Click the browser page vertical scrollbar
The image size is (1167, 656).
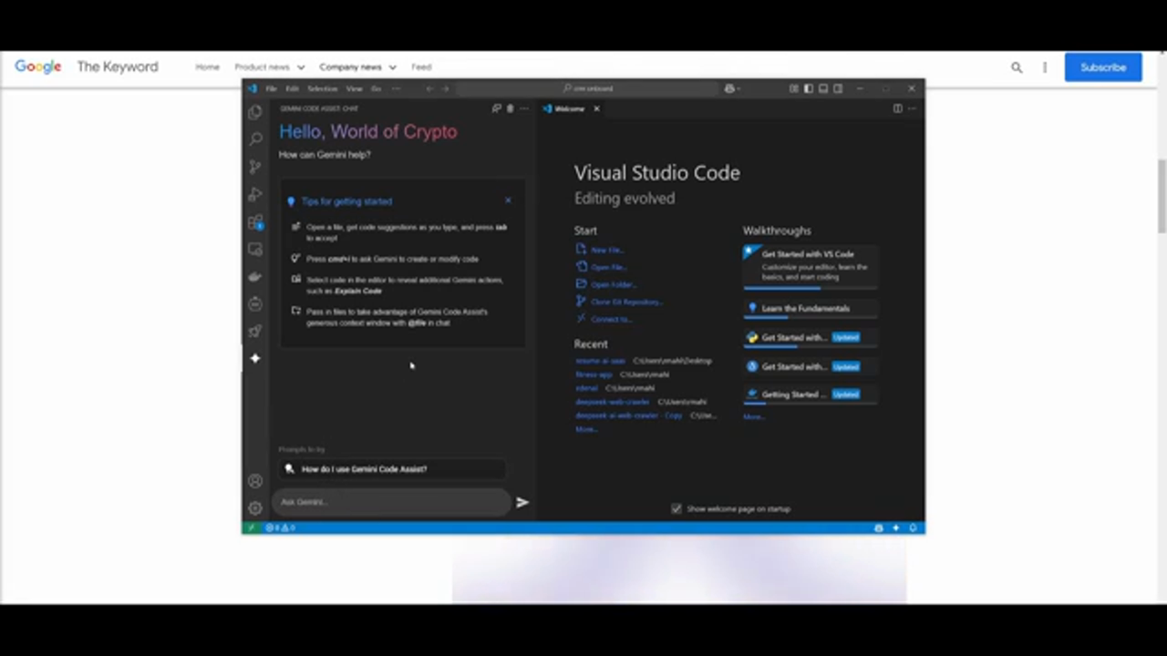click(1162, 196)
